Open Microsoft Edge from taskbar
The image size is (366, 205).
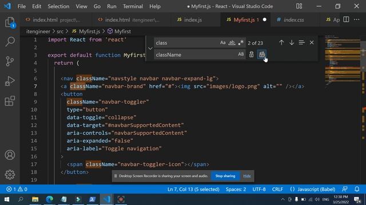point(49,199)
